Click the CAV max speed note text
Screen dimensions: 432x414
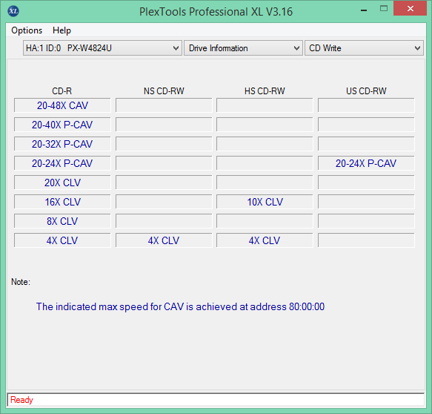180,306
